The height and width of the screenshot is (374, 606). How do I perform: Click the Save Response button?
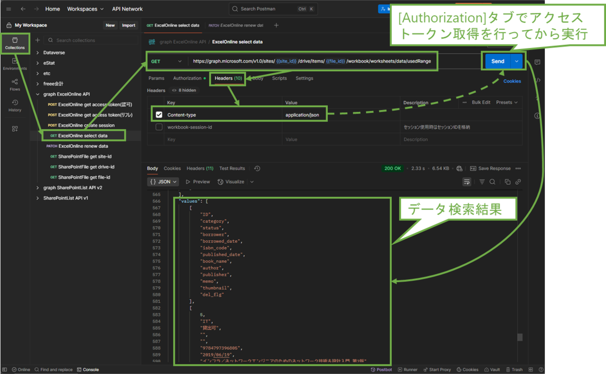pyautogui.click(x=490, y=169)
